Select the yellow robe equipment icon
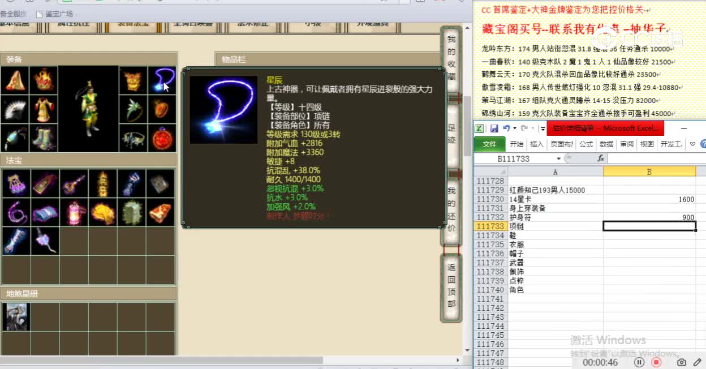The height and width of the screenshot is (369, 706). (44, 109)
